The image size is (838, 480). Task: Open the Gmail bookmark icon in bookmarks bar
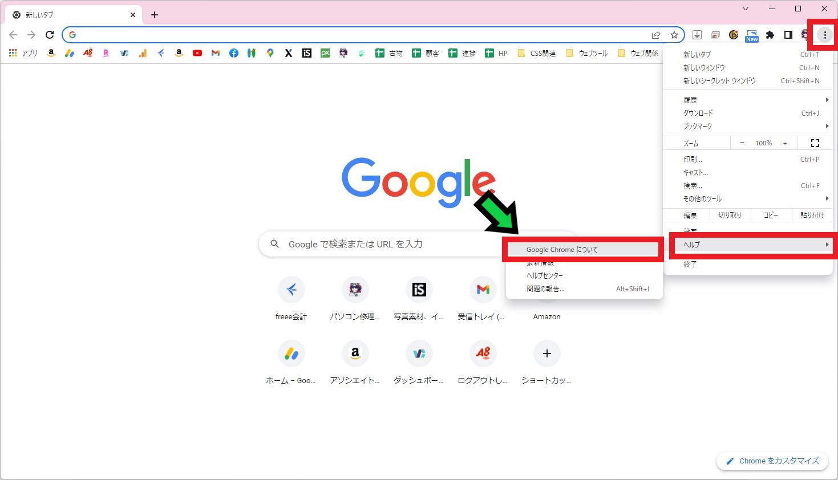point(216,53)
